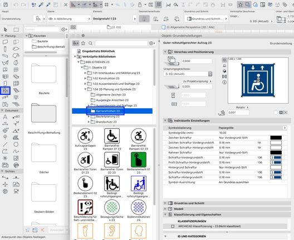Switch to 0. EG floor plan tab
This screenshot has height=240, width=294.
(114, 27)
